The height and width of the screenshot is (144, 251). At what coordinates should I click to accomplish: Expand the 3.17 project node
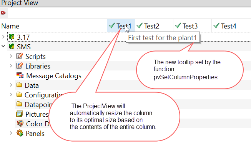coord(3,37)
